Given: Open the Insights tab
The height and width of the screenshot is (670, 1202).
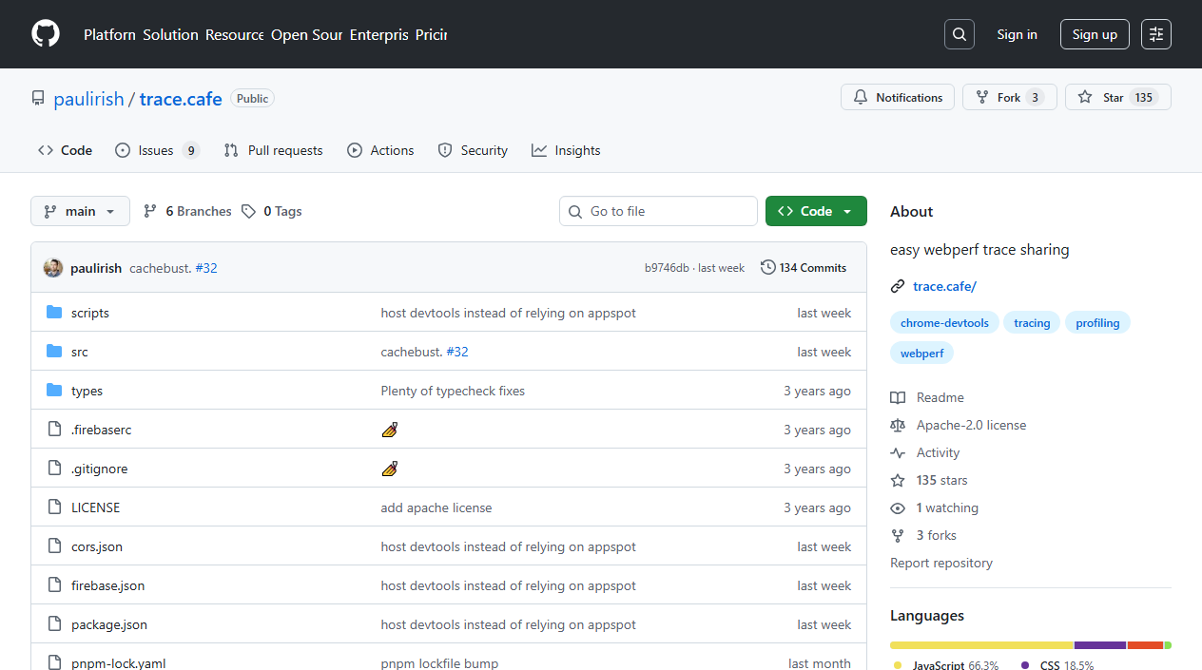Looking at the screenshot, I should click(x=566, y=150).
